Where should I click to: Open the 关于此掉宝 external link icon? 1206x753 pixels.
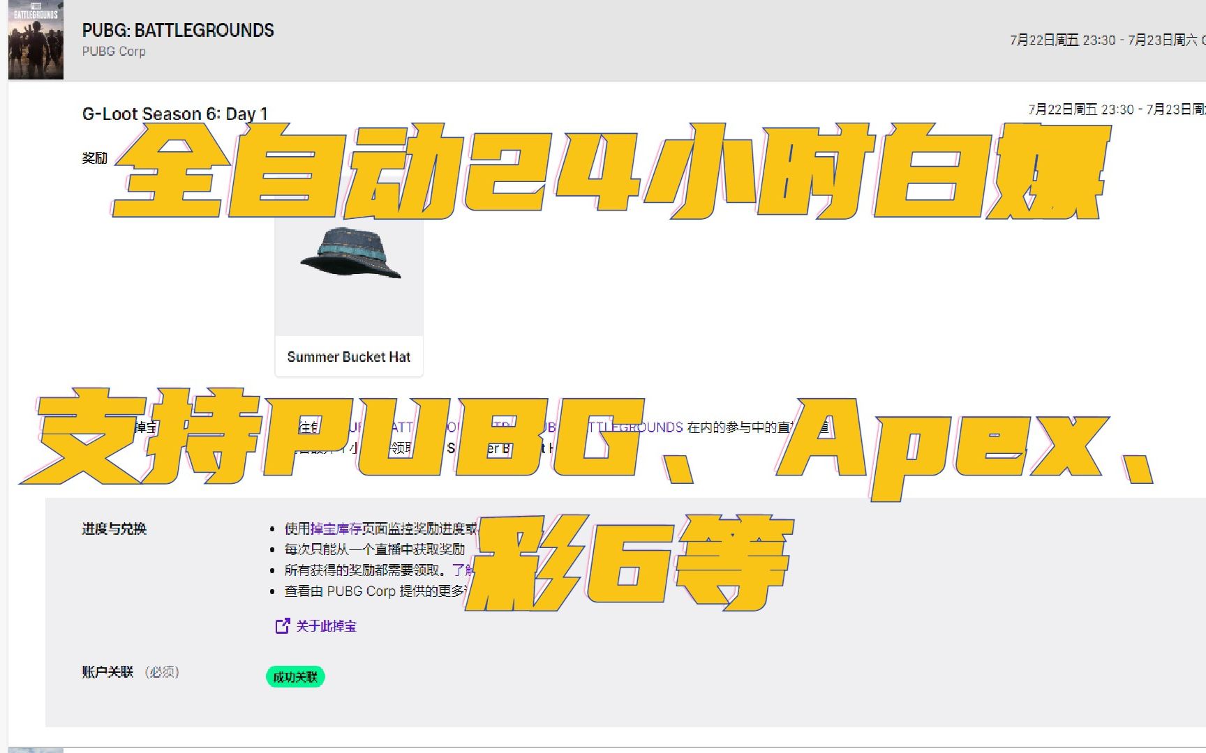(x=283, y=626)
